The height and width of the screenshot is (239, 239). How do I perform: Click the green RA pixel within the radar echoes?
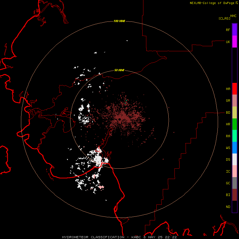[x=126, y=100]
